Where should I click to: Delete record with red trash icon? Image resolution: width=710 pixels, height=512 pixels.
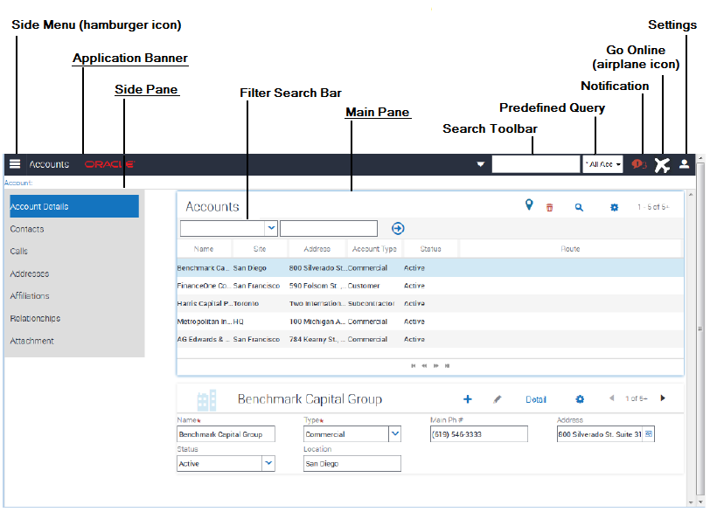(x=549, y=208)
